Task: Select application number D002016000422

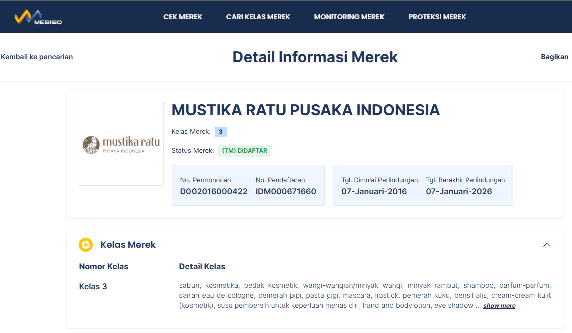Action: [214, 192]
